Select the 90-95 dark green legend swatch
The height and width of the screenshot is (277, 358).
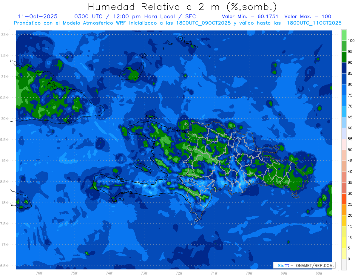coord(344,57)
